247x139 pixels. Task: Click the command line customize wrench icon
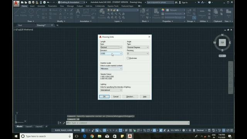coord(64,123)
